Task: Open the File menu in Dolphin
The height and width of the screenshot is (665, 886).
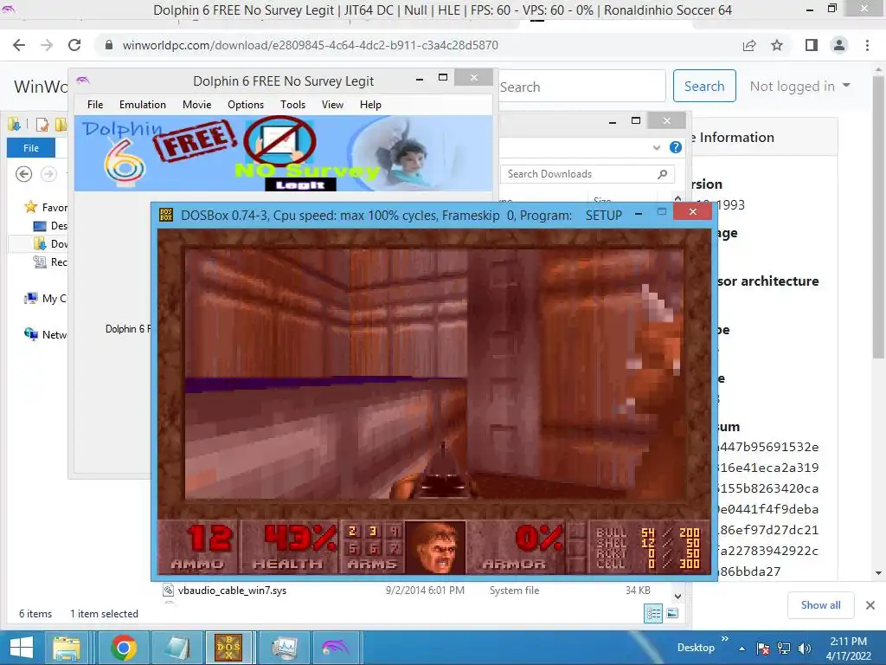Action: click(95, 105)
